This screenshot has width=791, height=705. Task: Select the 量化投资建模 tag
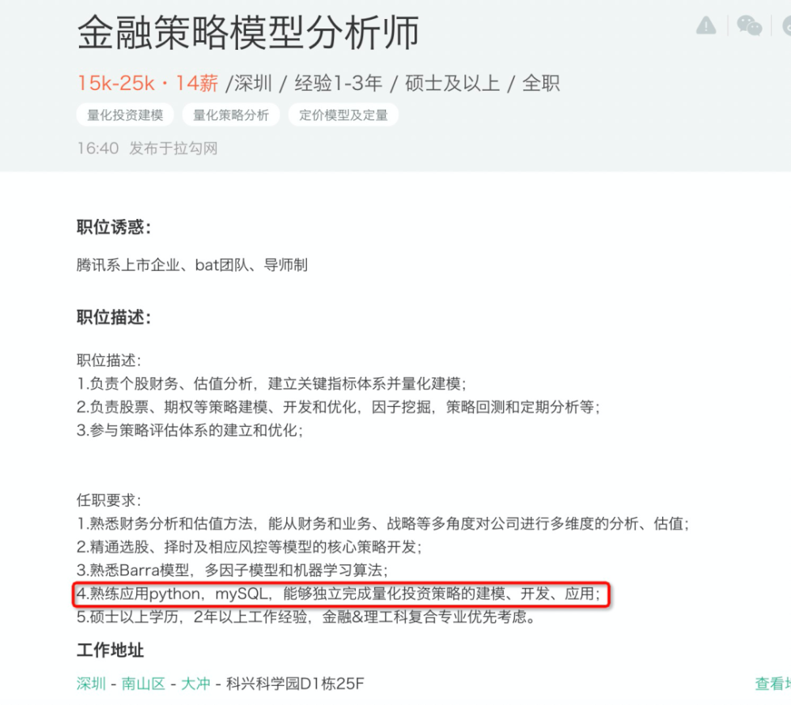tap(125, 115)
